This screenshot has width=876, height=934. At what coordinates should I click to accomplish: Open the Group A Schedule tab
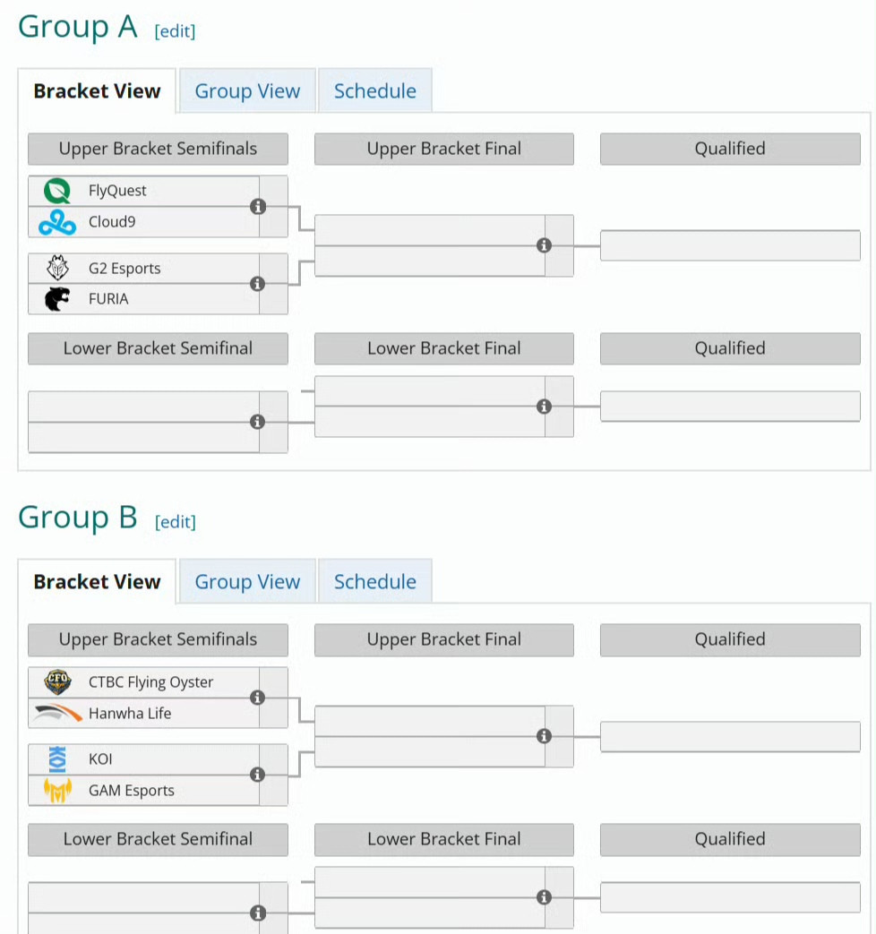[374, 91]
